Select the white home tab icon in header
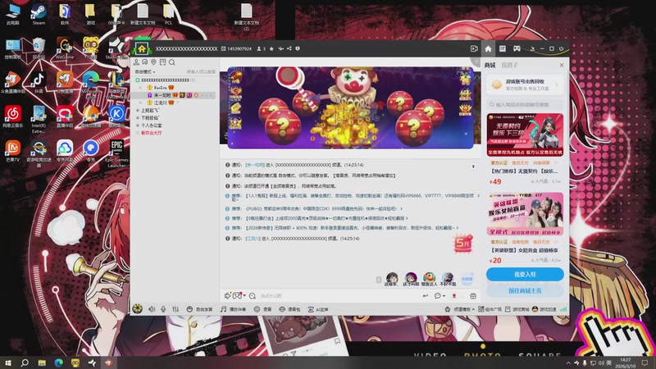Viewport: 656px width, 369px height. pyautogui.click(x=488, y=48)
